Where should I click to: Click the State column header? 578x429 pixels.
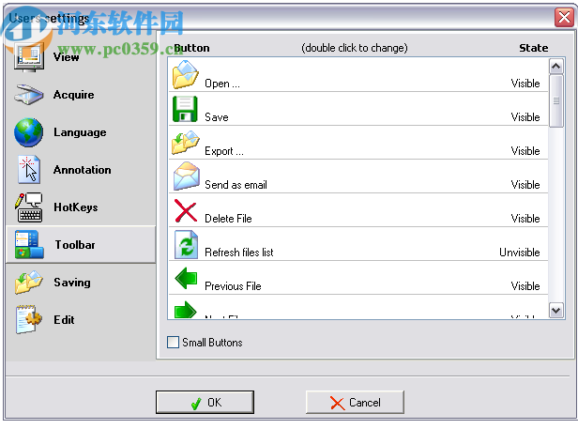[533, 48]
